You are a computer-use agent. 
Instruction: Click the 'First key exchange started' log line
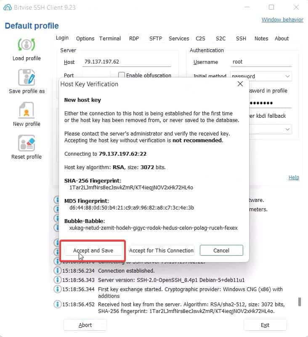pyautogui.click(x=190, y=292)
